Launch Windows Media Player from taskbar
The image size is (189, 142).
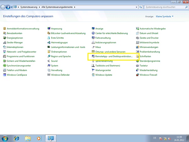pyautogui.click(x=39, y=139)
